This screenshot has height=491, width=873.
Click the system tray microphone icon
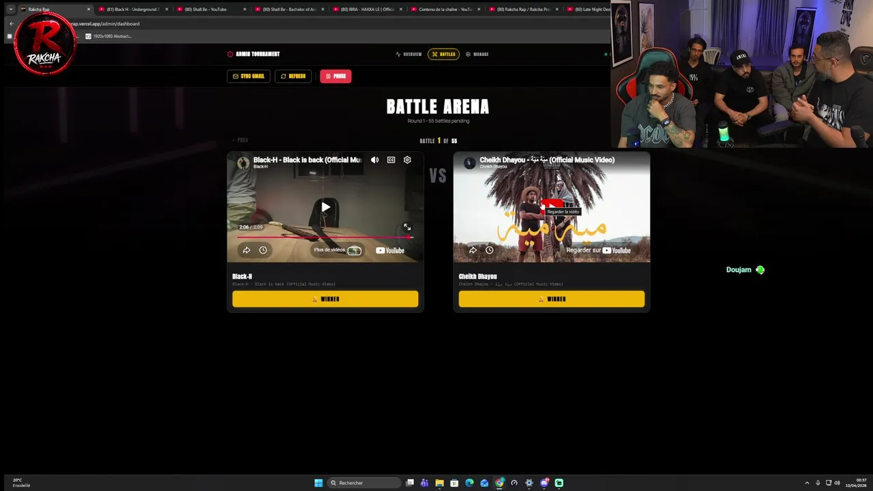(818, 483)
